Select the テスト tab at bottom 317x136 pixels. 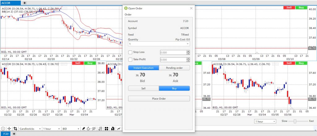point(6,134)
